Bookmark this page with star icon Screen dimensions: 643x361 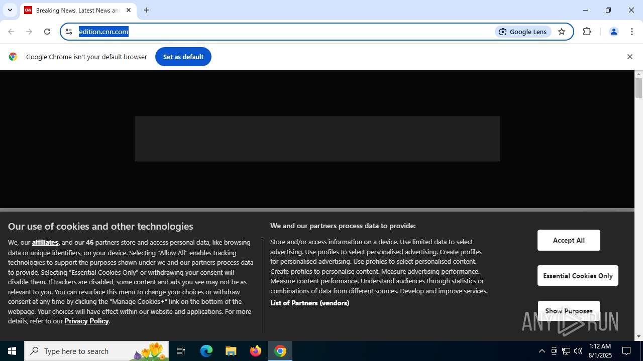(x=562, y=32)
